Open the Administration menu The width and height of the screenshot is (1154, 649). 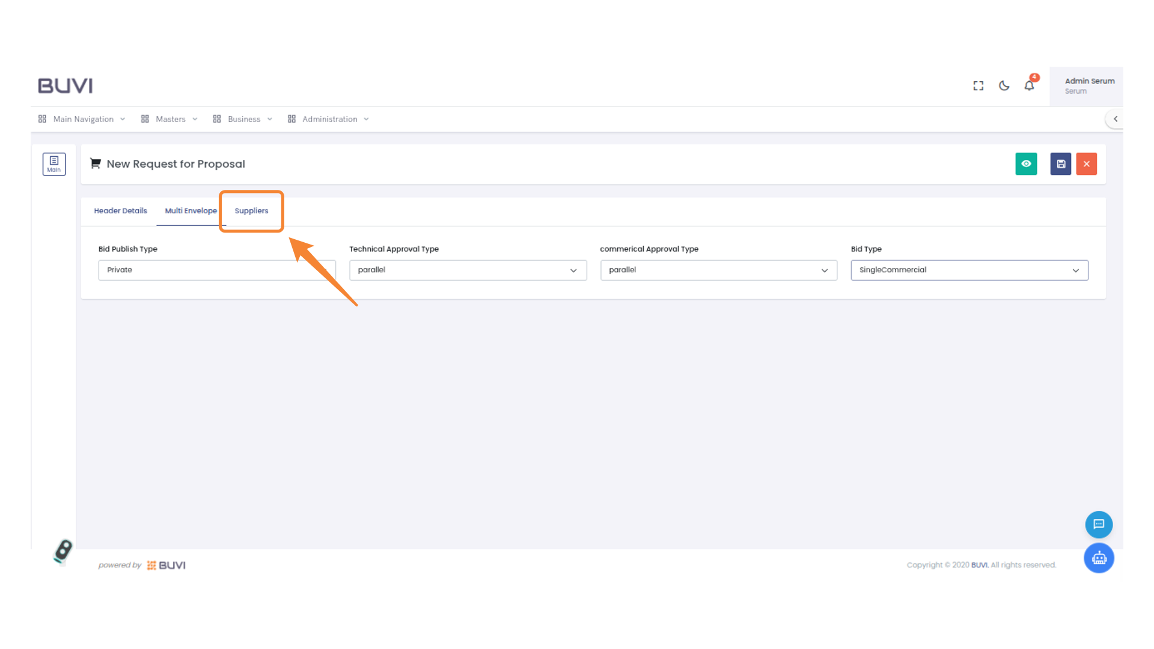click(x=329, y=119)
